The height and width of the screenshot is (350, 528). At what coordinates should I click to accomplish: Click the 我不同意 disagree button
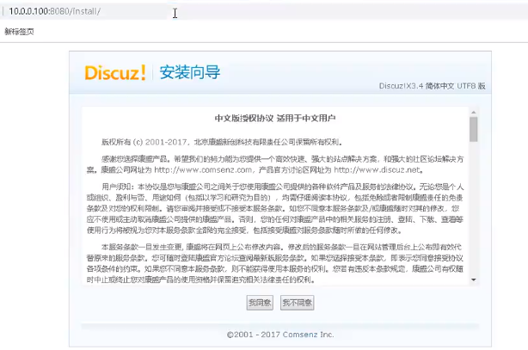(x=297, y=303)
